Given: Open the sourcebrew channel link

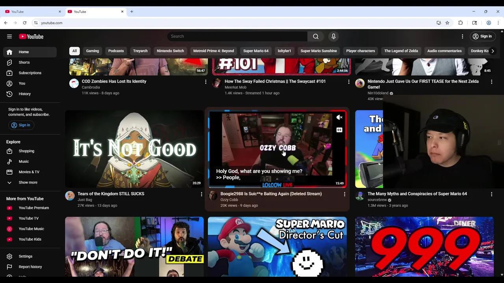Looking at the screenshot, I should (377, 200).
